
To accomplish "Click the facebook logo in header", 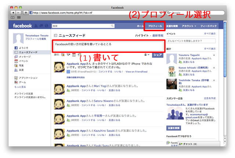I will point(22,26).
